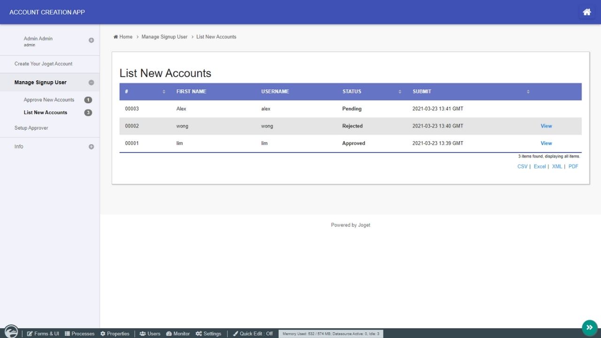Click the Joget logo in the admin bar
This screenshot has height=338, width=601.
click(10, 332)
